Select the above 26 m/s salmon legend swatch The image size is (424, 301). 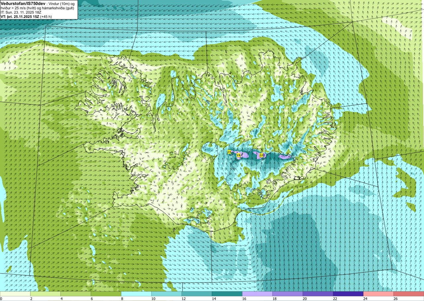pyautogui.click(x=409, y=294)
